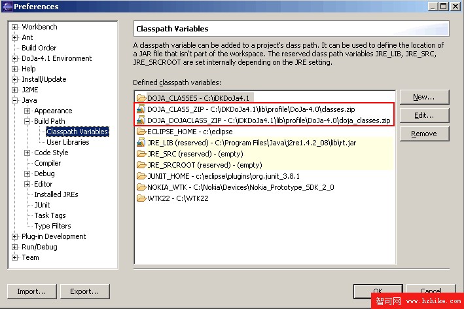
Task: Collapse the Java tree node
Action: pos(14,100)
